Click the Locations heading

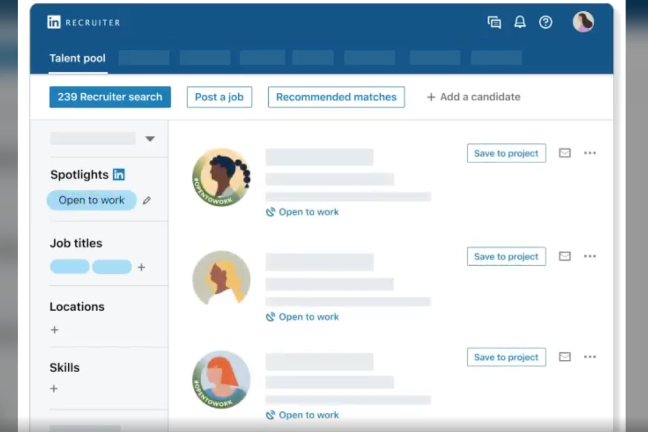point(77,306)
